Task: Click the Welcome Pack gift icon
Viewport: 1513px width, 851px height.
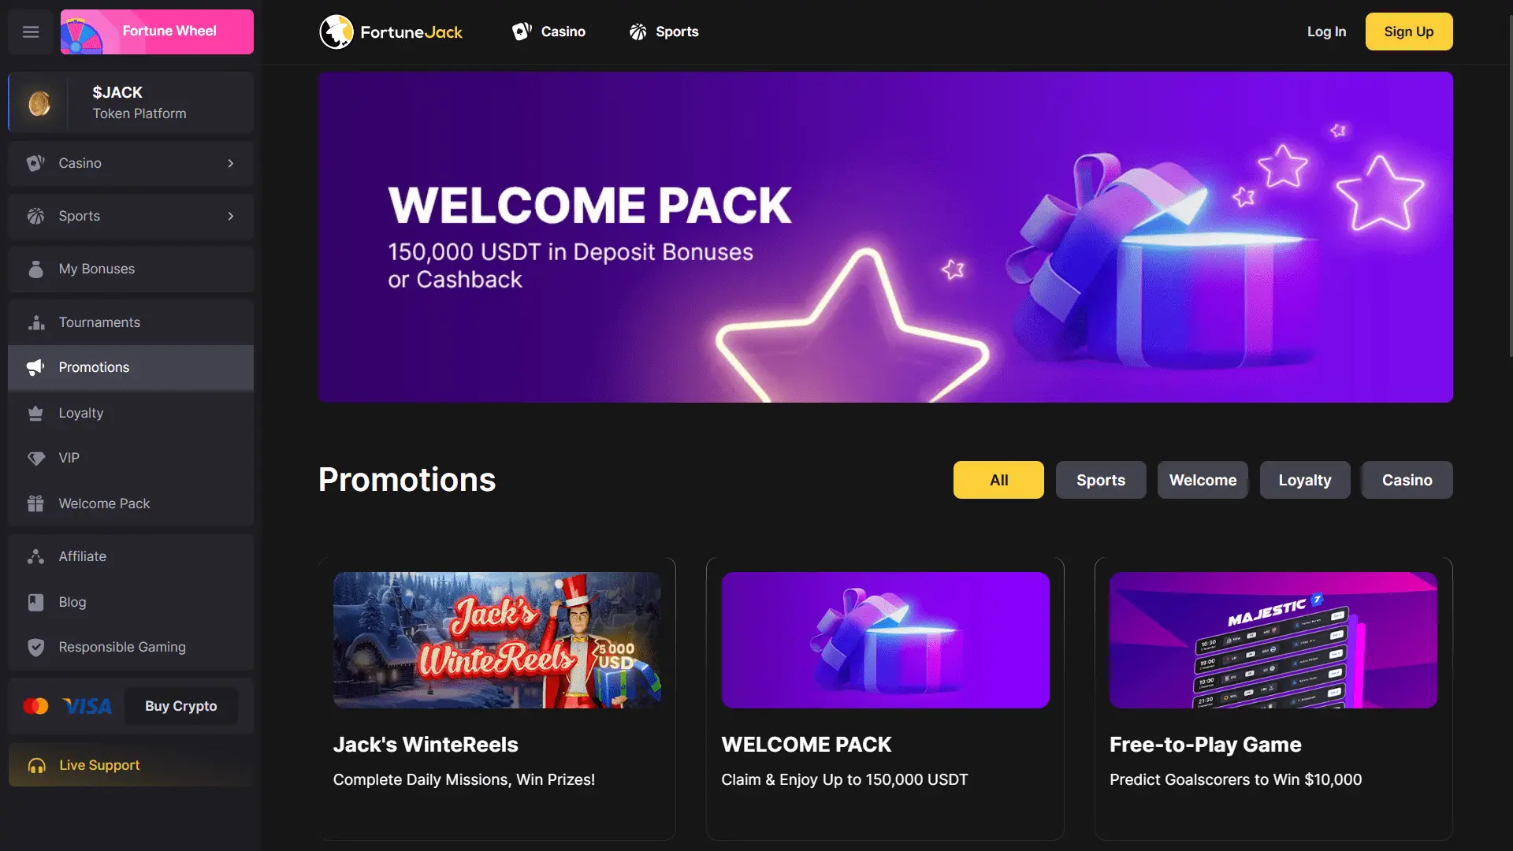Action: 35,504
